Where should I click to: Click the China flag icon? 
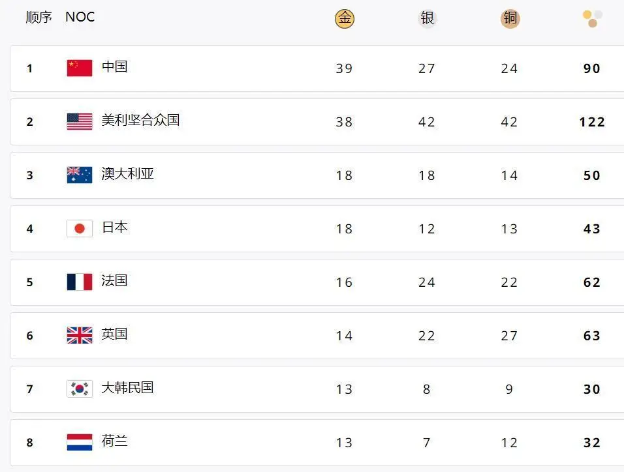(x=80, y=68)
